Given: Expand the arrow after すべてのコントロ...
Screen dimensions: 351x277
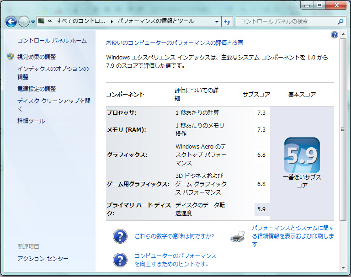Looking at the screenshot, I should coord(112,21).
